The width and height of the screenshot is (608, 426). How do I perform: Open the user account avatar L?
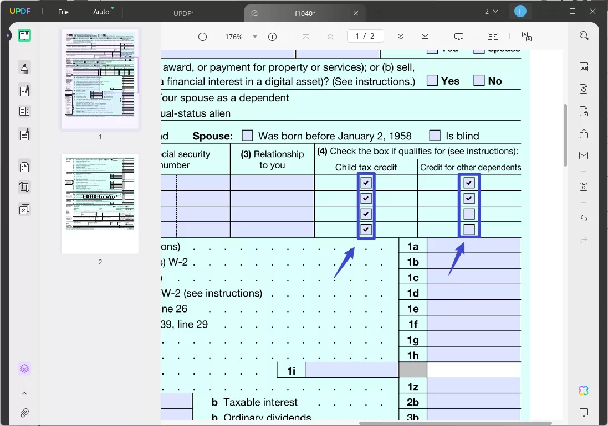[520, 12]
